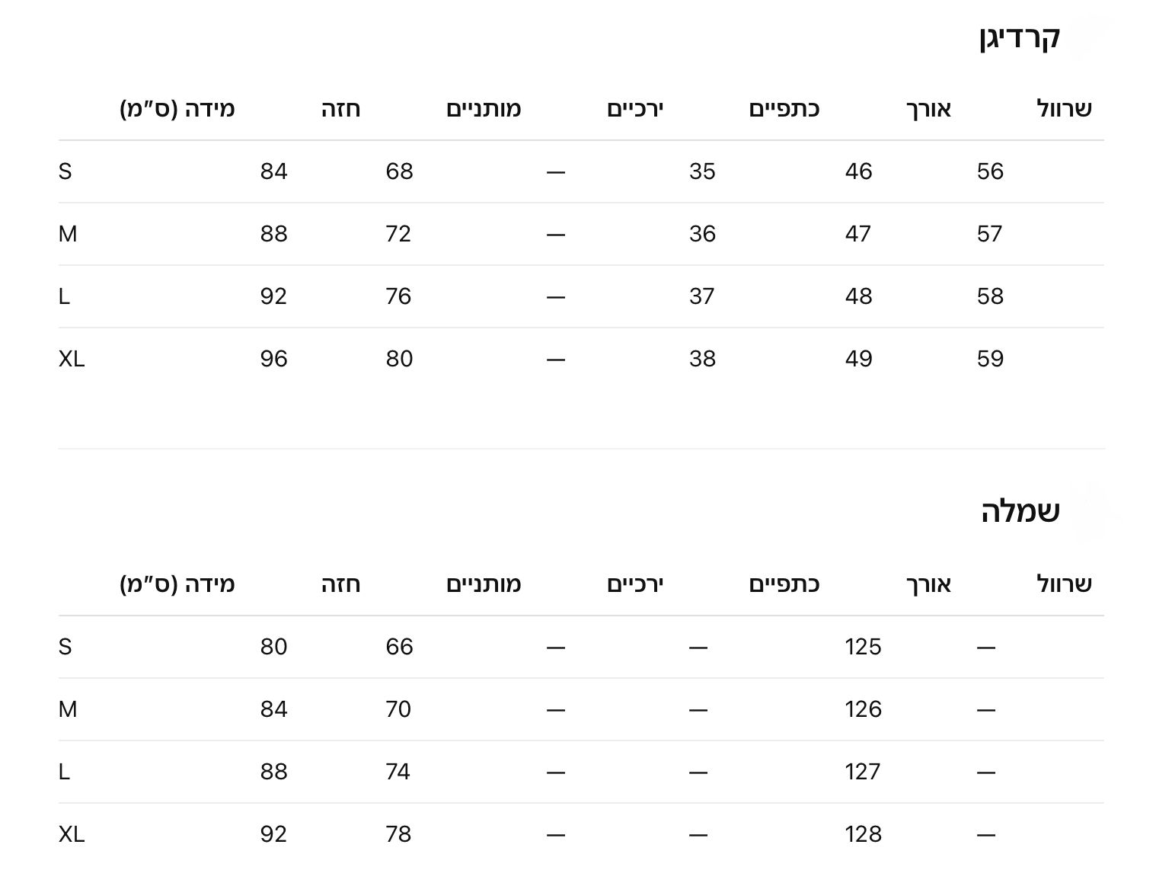Click the dress length value 125

[x=863, y=647]
